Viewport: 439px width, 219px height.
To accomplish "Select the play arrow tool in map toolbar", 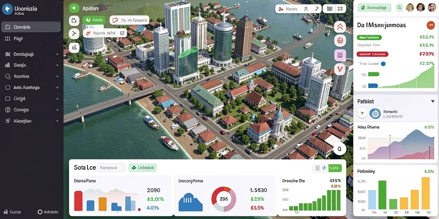I will (x=74, y=34).
